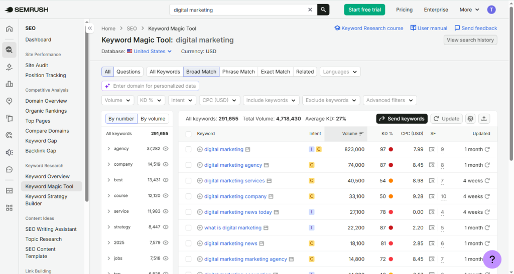The height and width of the screenshot is (274, 514).
Task: Open the bar chart icon in left rail
Action: (9, 84)
